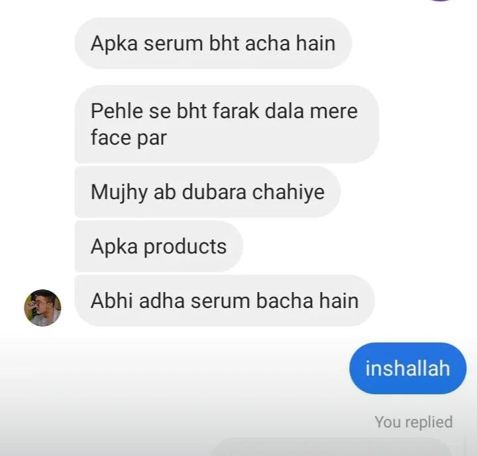Click the word 'acha' in the first message
Screen dimensions: 477x456
click(x=267, y=43)
